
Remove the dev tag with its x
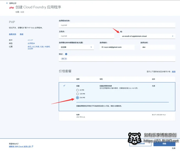click(x=66, y=59)
